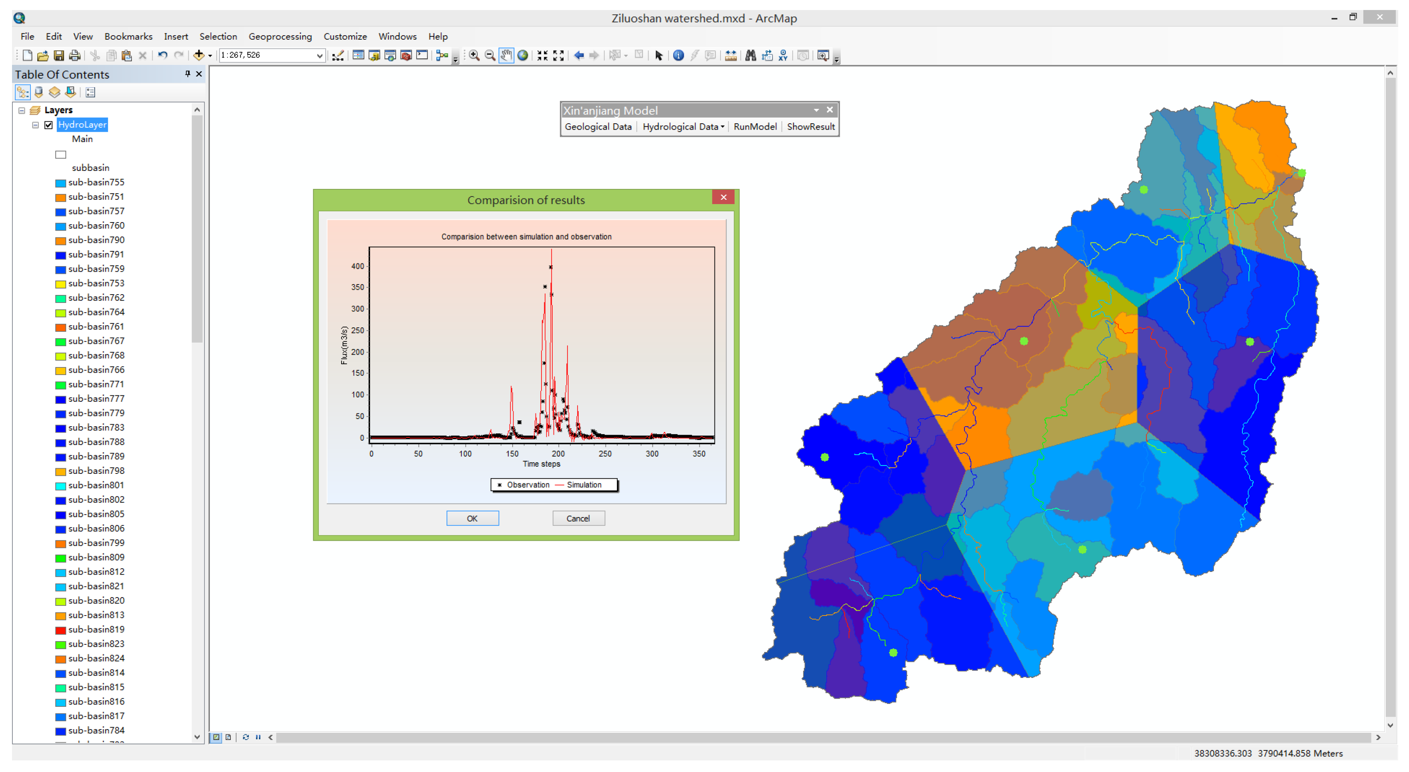This screenshot has width=1409, height=772.
Task: Collapse the HydroLayer tree node
Action: 36,125
